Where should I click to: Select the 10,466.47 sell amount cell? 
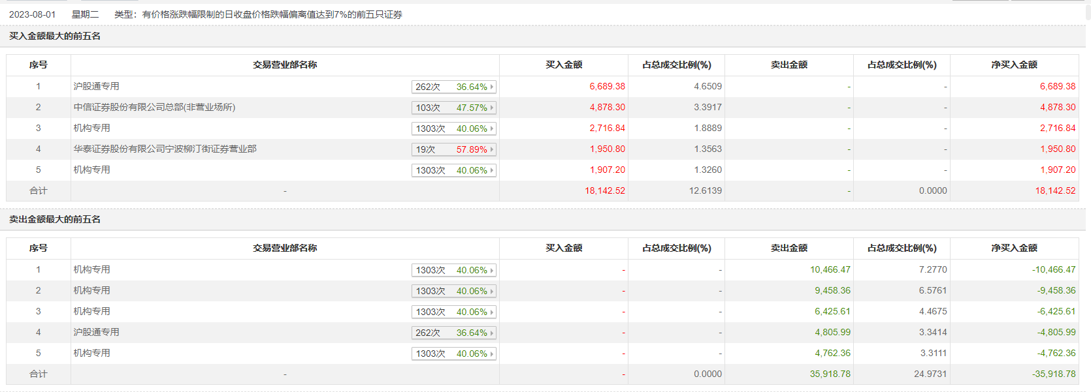point(830,269)
